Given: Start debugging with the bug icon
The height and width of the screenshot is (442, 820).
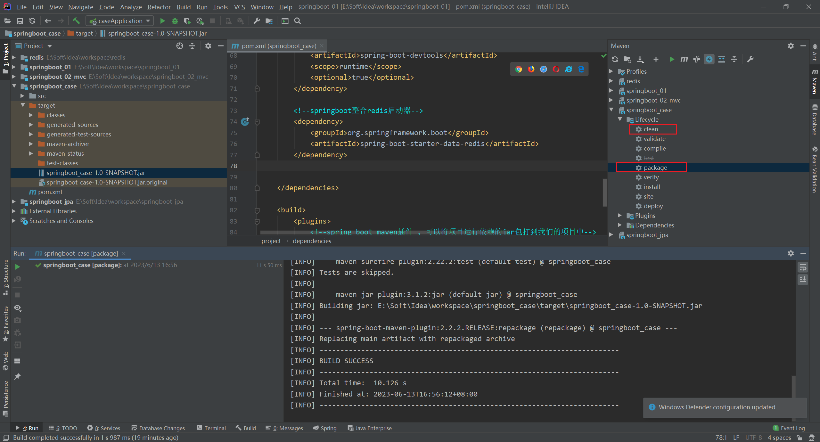Looking at the screenshot, I should pyautogui.click(x=175, y=21).
